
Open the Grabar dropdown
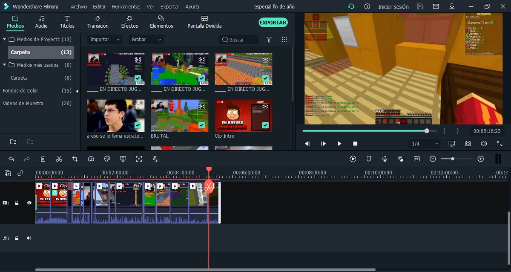(x=146, y=39)
